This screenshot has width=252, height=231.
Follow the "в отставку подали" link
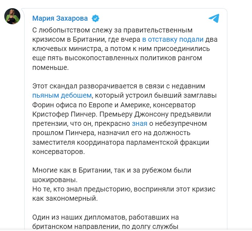(x=173, y=40)
